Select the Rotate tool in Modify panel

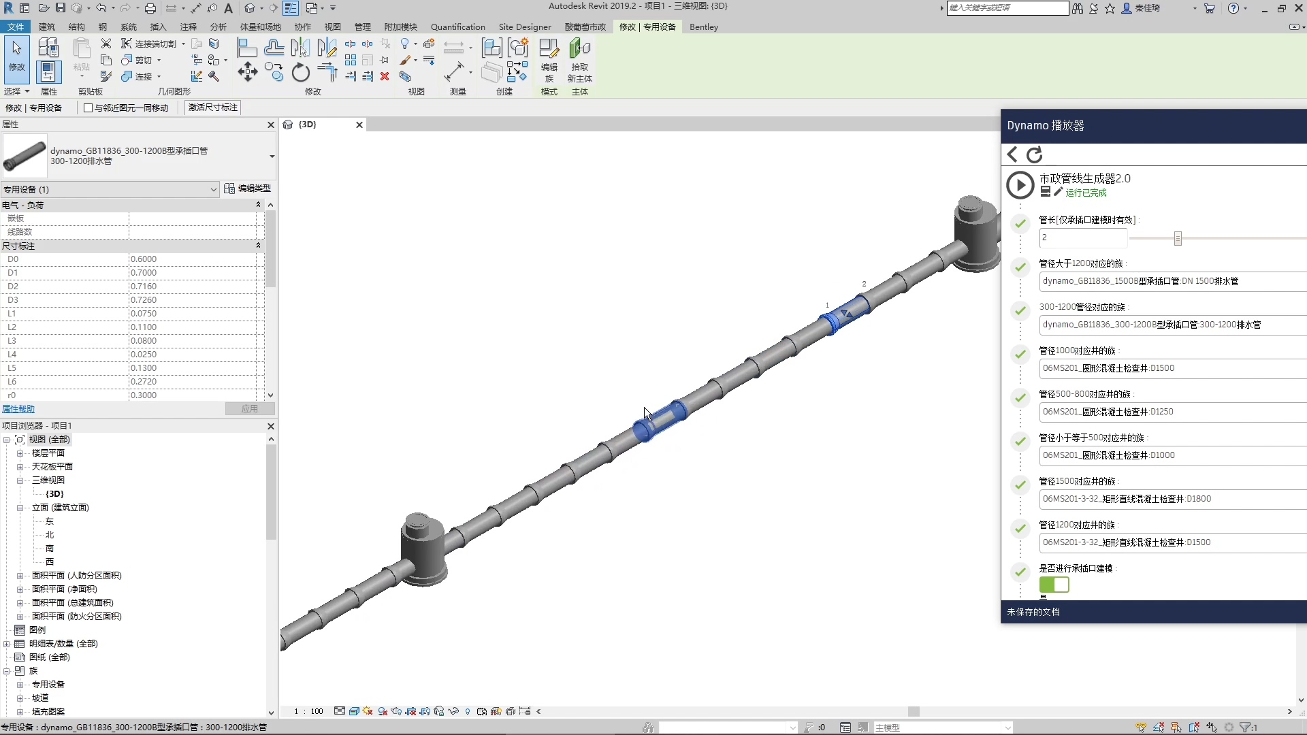click(300, 72)
